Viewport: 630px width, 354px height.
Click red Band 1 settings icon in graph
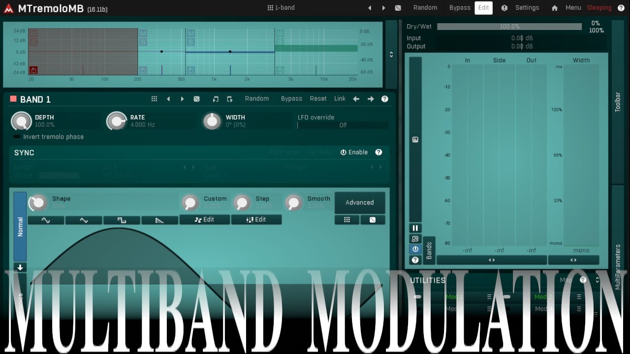33,70
